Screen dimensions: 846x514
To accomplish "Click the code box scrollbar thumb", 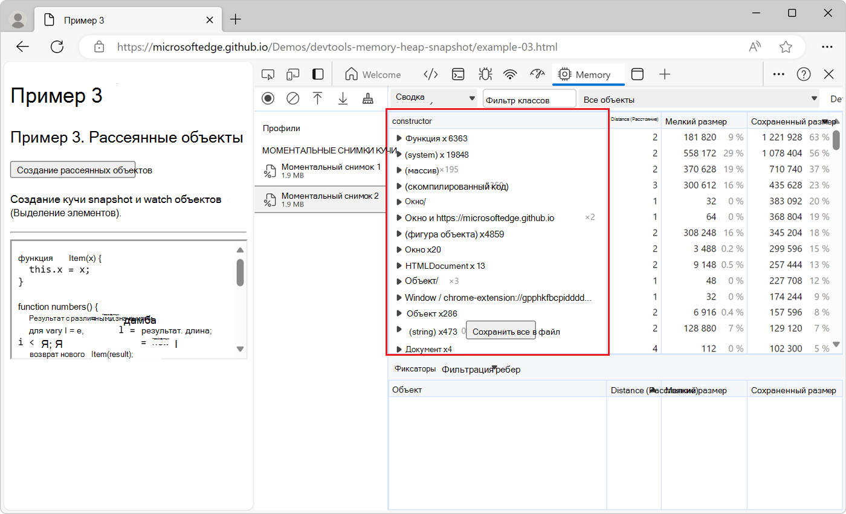I will click(x=240, y=272).
